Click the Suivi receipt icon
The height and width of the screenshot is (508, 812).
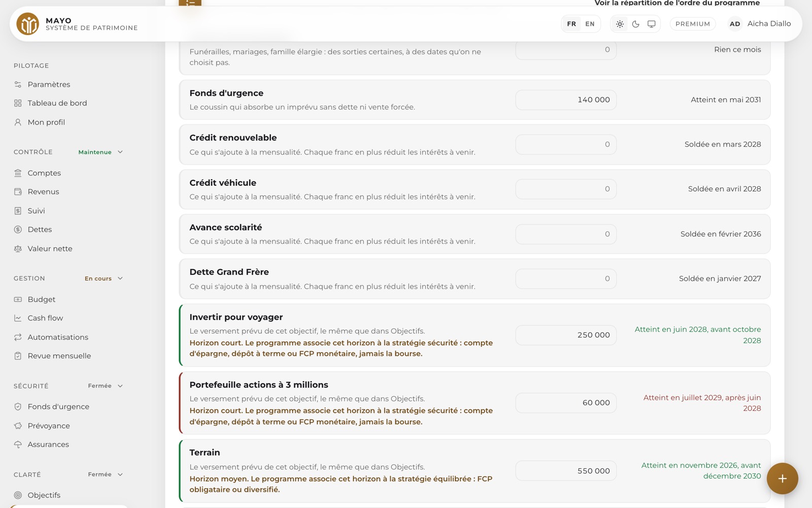tap(18, 211)
